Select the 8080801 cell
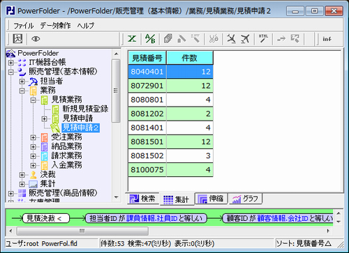This screenshot has width=349, height=253. [147, 100]
